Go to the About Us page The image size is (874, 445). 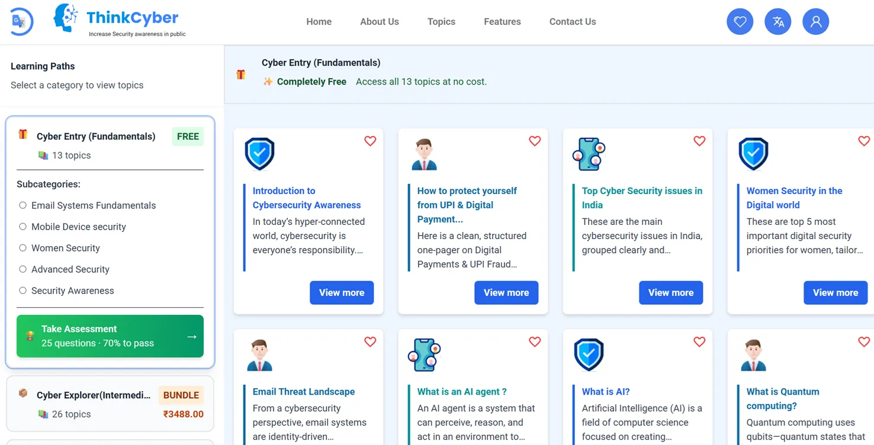[379, 21]
